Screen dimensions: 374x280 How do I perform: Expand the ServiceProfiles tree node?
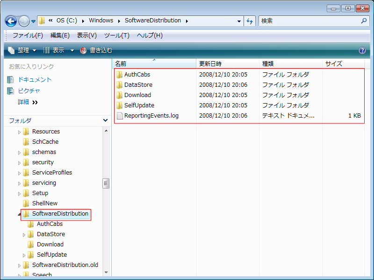(19, 173)
